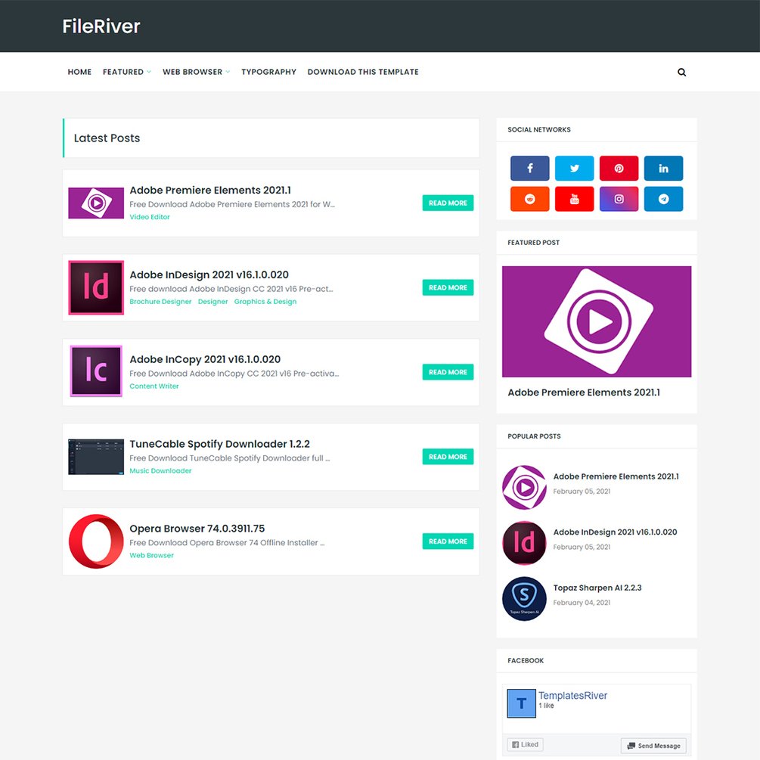Expand the Web Browser menu dropdown arrow
Screen dimensions: 760x760
coord(228,72)
